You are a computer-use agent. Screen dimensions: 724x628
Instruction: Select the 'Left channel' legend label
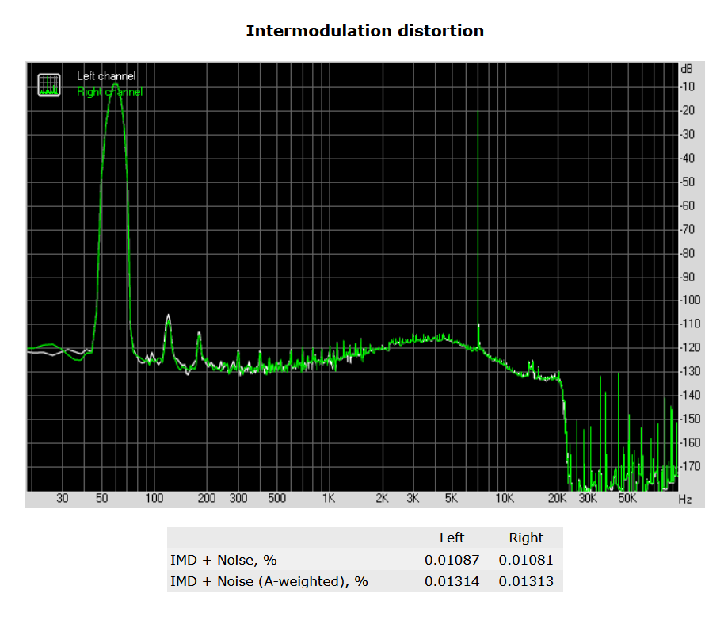point(106,76)
